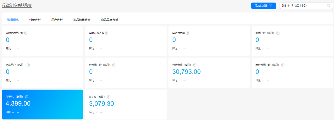Click help icon beside 实时付费用户数
The height and width of the screenshot is (120, 334).
click(26, 33)
